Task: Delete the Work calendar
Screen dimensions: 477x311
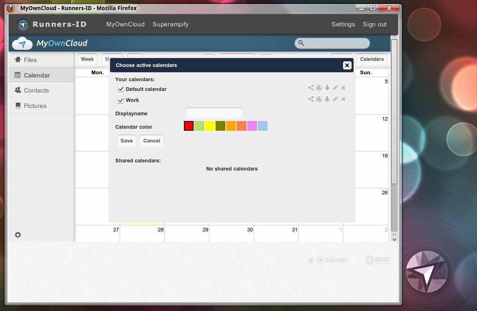Action: click(x=343, y=99)
